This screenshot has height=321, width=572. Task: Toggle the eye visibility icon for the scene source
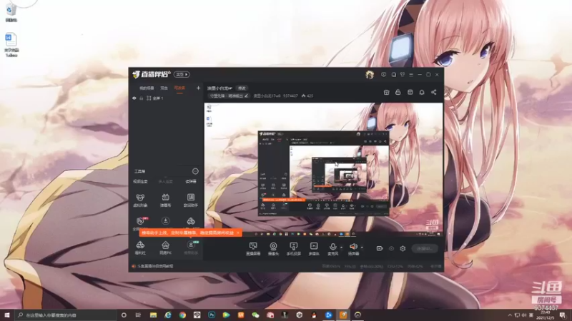(134, 98)
